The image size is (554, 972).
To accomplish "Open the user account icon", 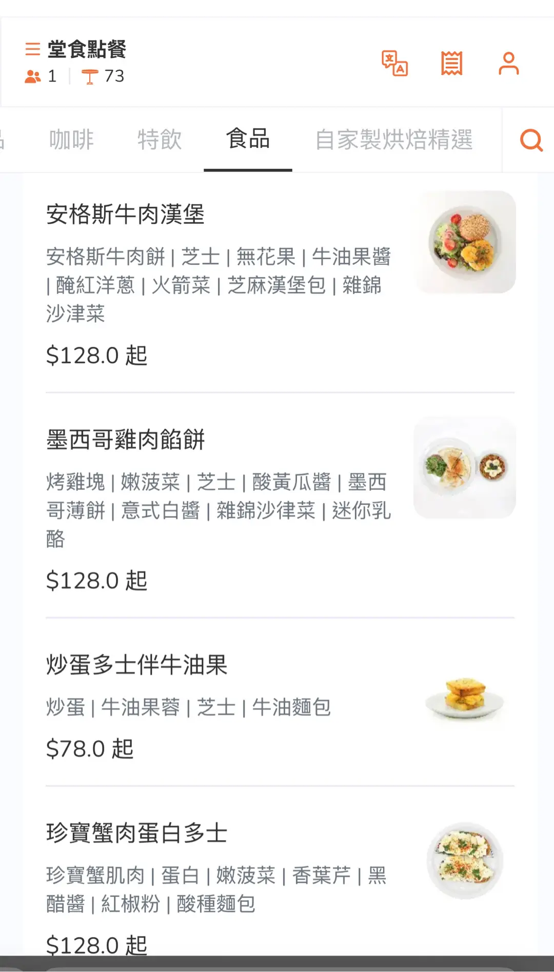I will click(x=508, y=64).
